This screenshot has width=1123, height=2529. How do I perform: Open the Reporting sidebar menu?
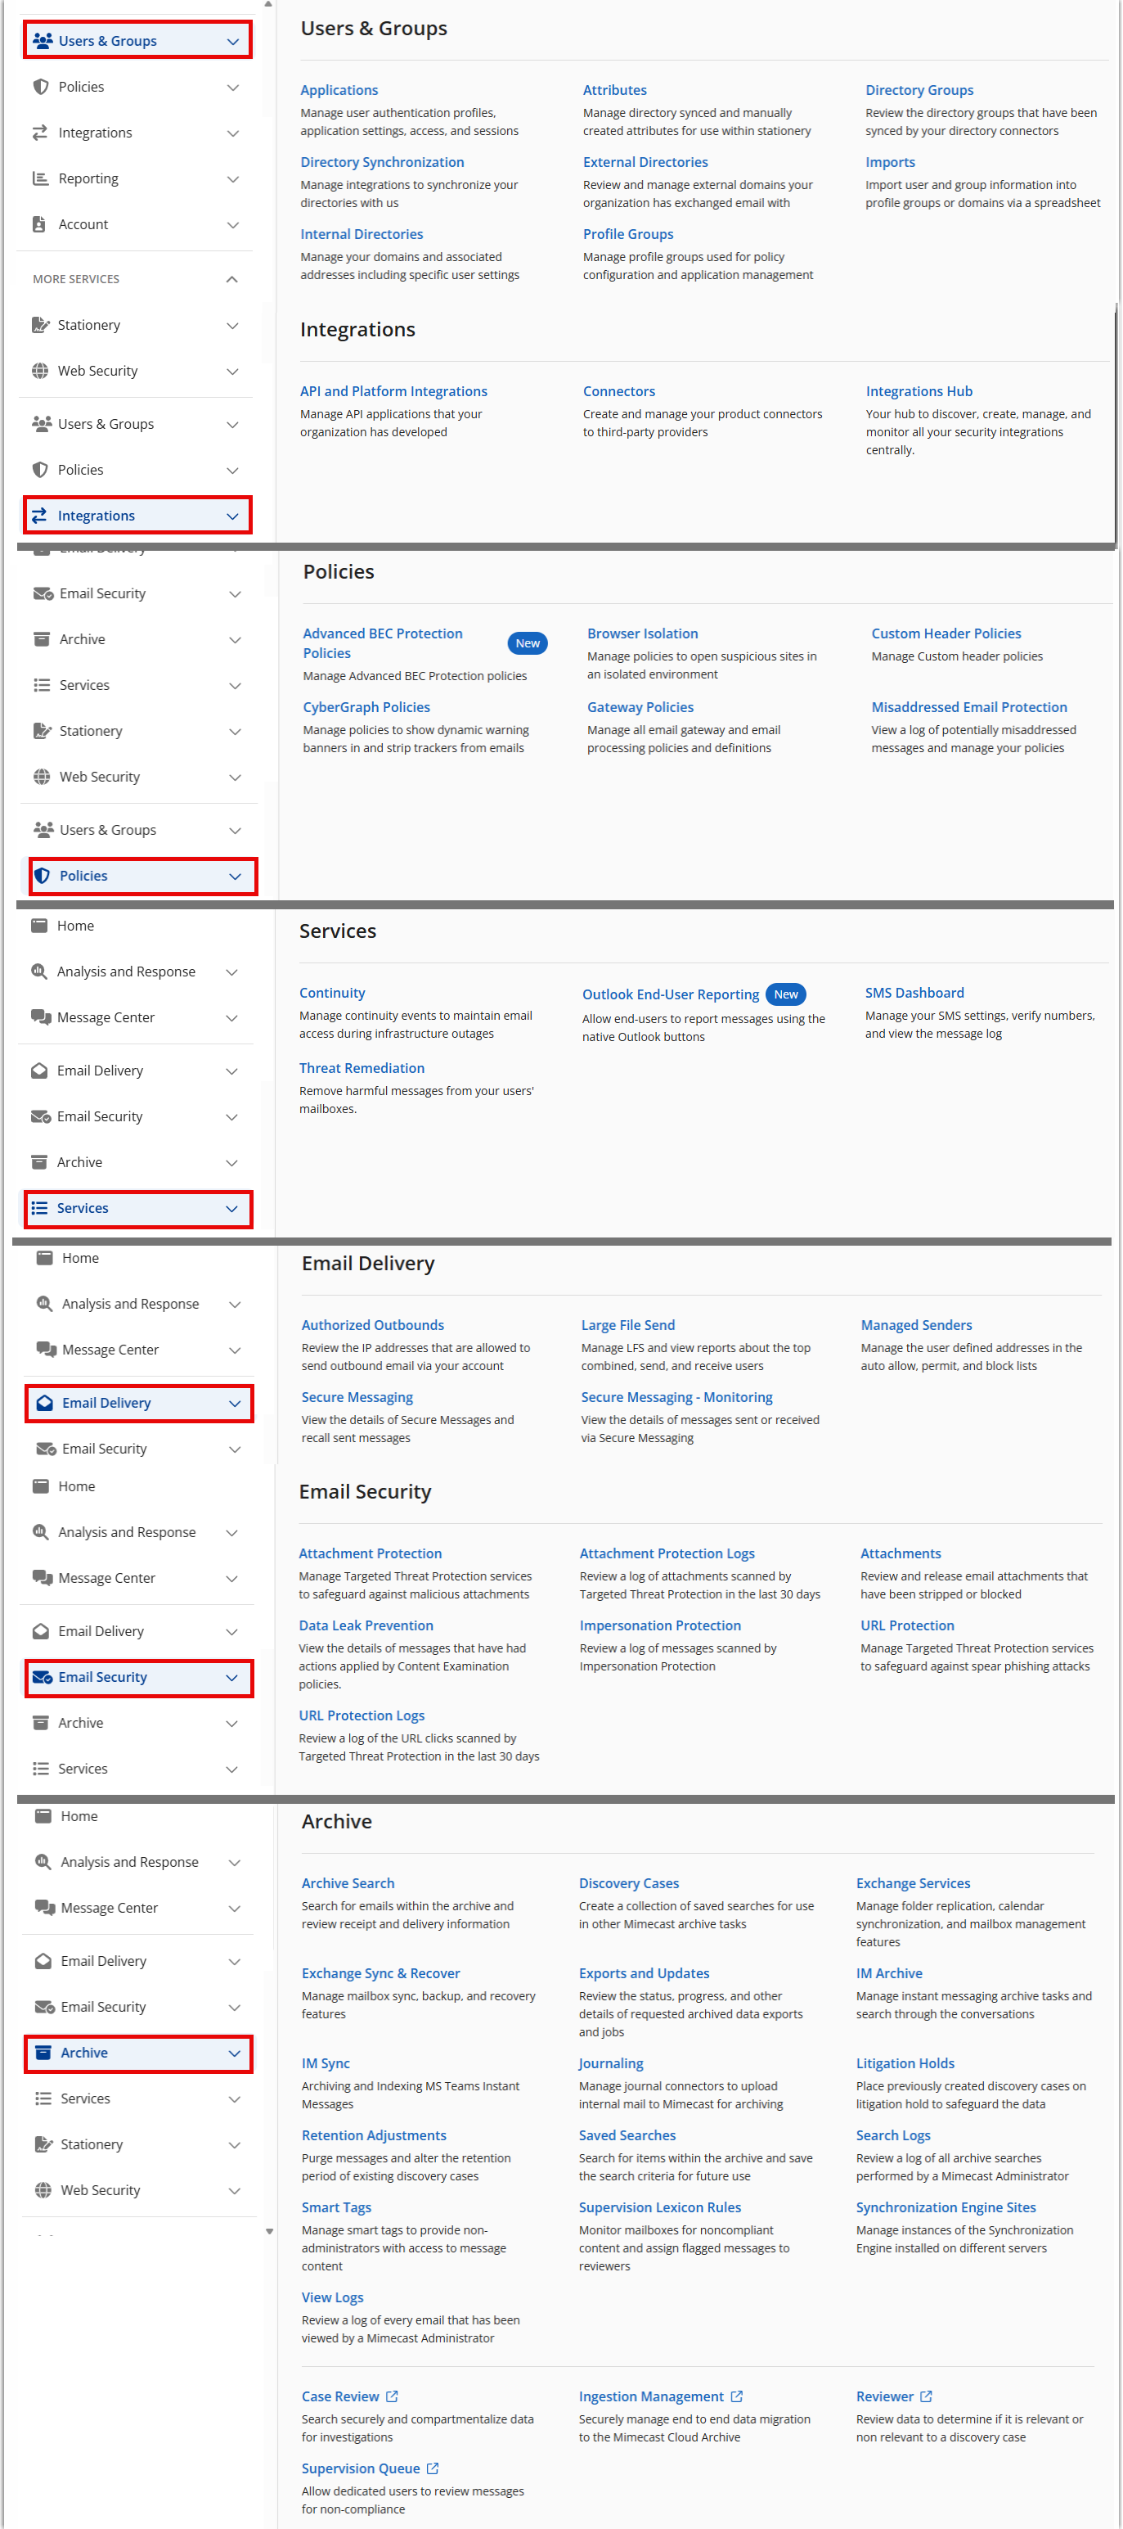point(137,178)
